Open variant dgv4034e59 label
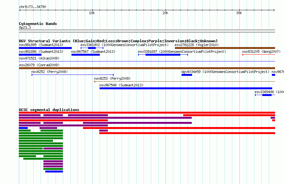 pyautogui.click(x=225, y=72)
